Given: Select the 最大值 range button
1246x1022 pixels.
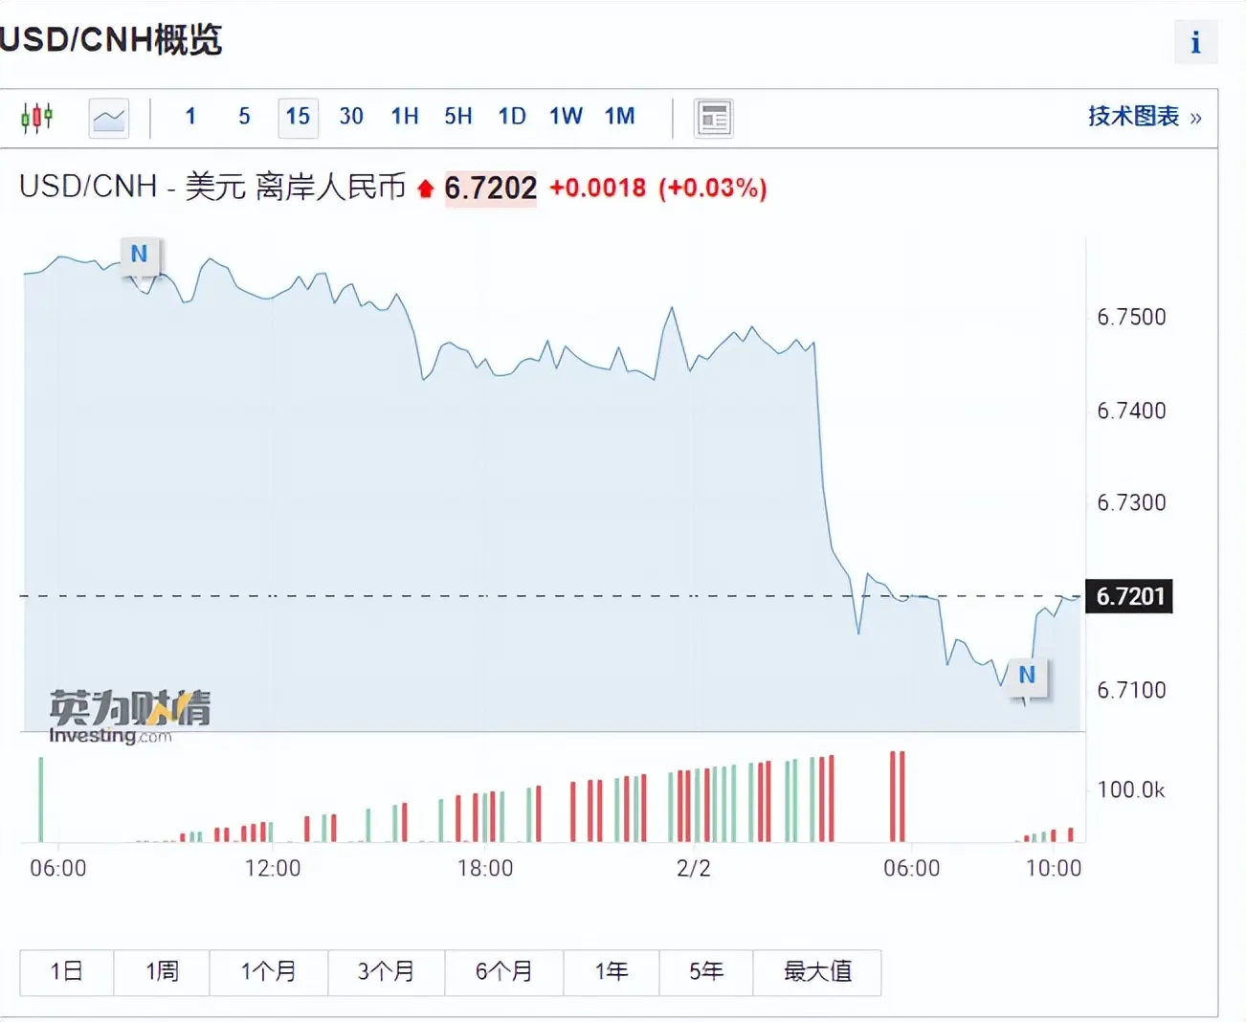Looking at the screenshot, I should (817, 972).
